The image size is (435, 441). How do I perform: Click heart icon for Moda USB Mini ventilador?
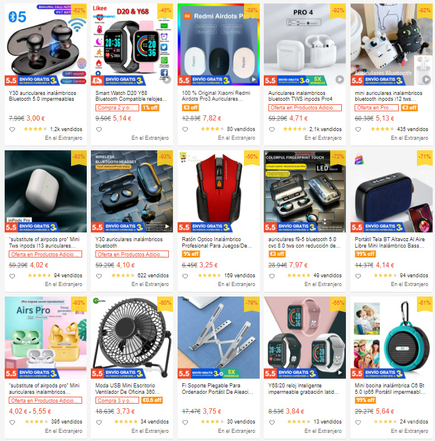(99, 422)
